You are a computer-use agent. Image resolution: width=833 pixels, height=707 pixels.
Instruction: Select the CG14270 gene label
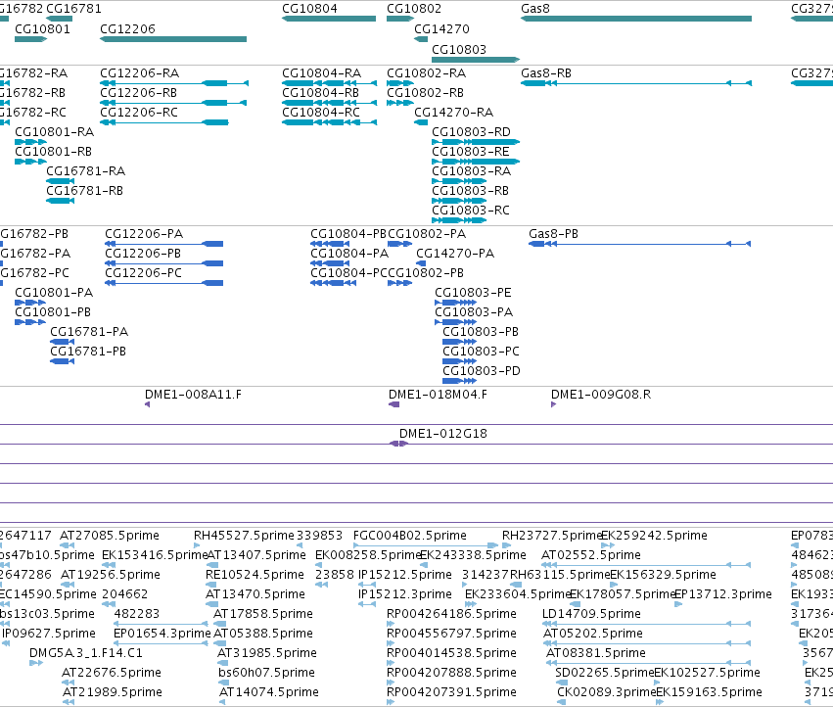point(441,28)
